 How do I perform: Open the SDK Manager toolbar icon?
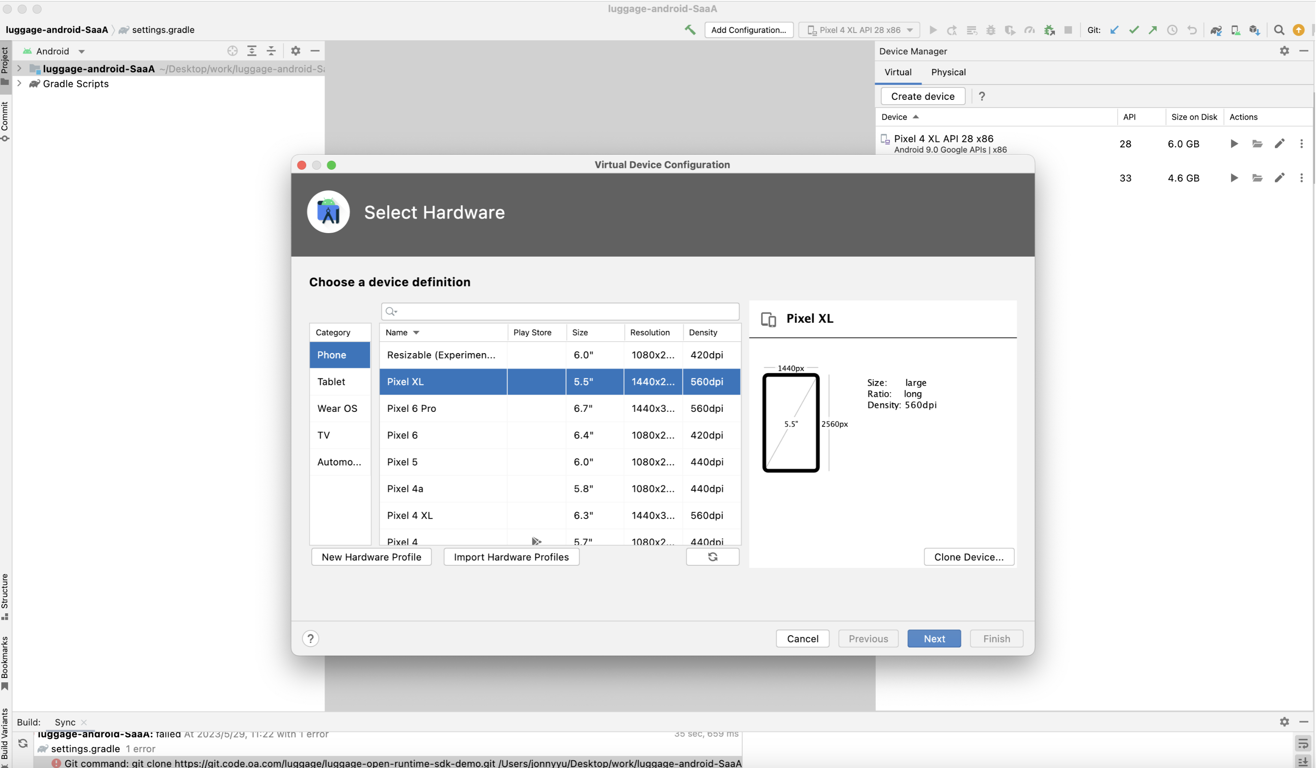coord(1255,30)
